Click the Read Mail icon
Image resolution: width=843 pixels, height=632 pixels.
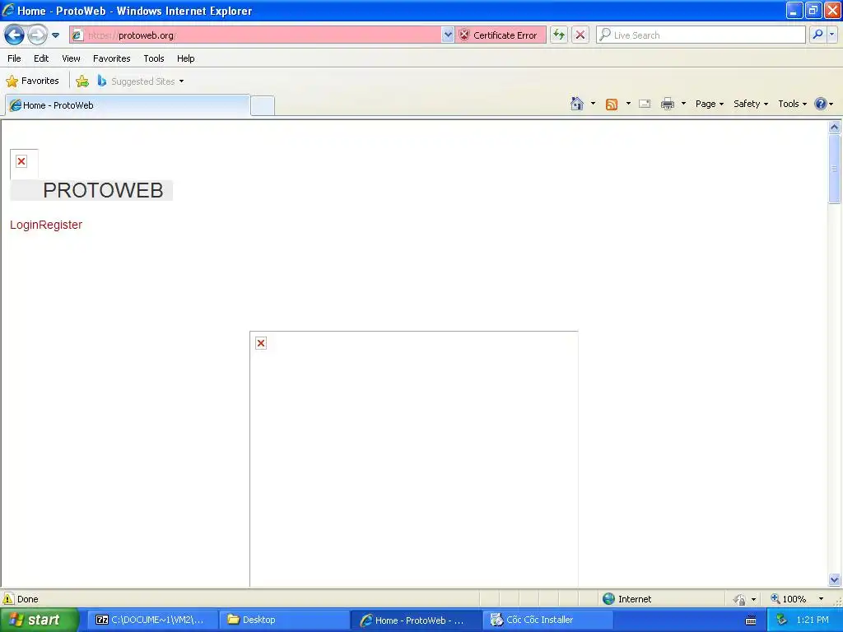(x=645, y=104)
